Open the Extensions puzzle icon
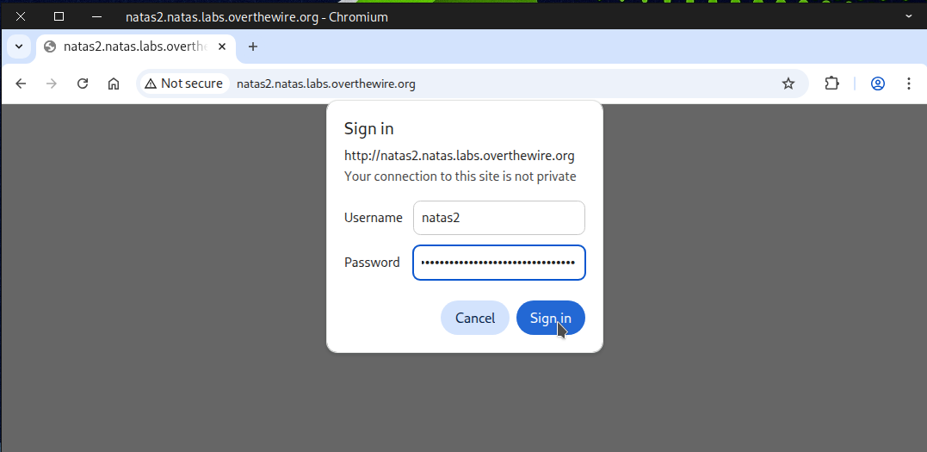Viewport: 927px width, 452px height. click(x=831, y=84)
